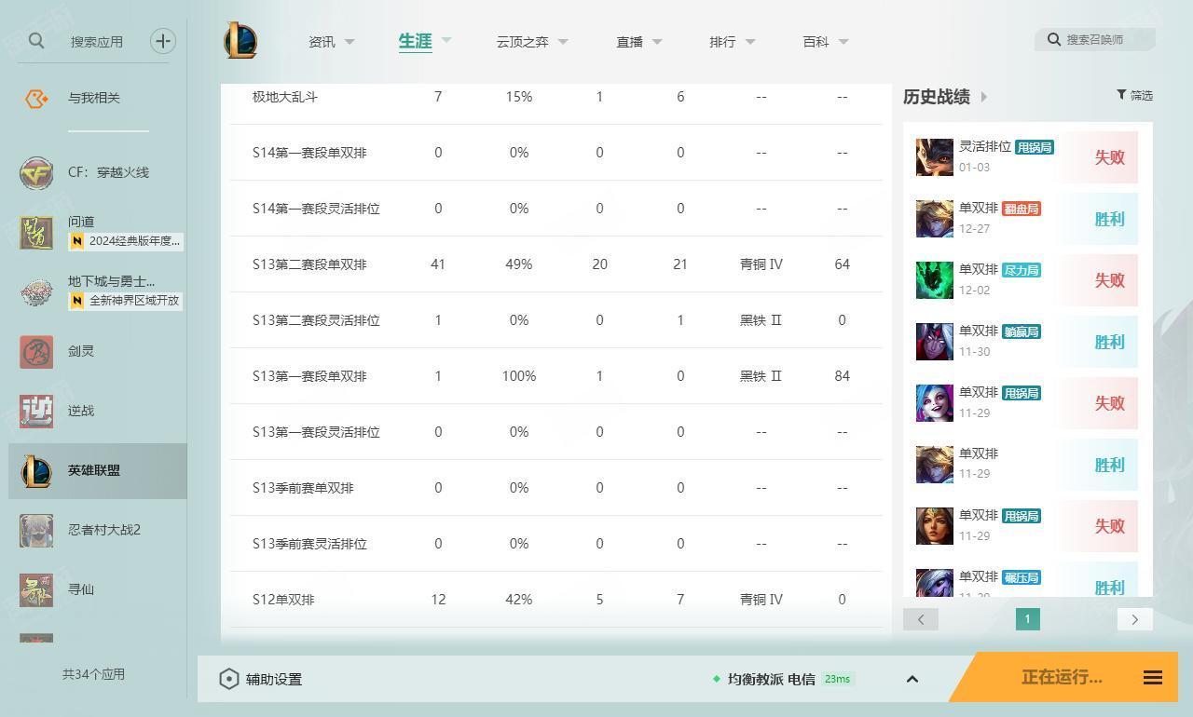Open the 01-03 灵活排位 defeat match record
This screenshot has width=1193, height=717.
(1025, 157)
